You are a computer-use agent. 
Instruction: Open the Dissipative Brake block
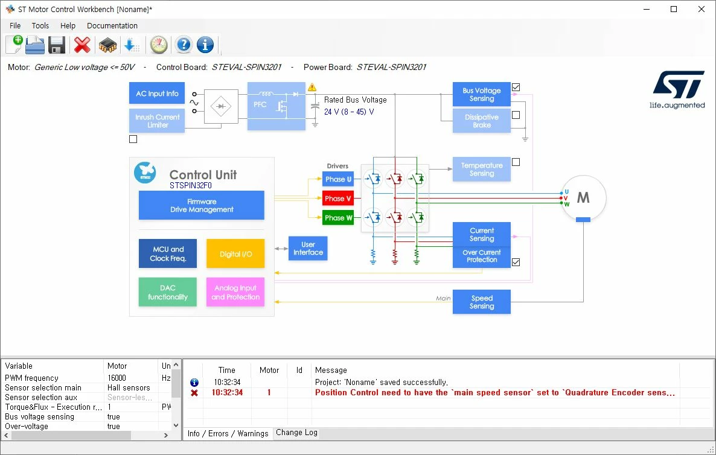click(482, 121)
